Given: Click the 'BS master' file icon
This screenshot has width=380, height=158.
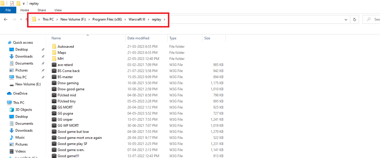Looking at the screenshot, I should (x=54, y=77).
